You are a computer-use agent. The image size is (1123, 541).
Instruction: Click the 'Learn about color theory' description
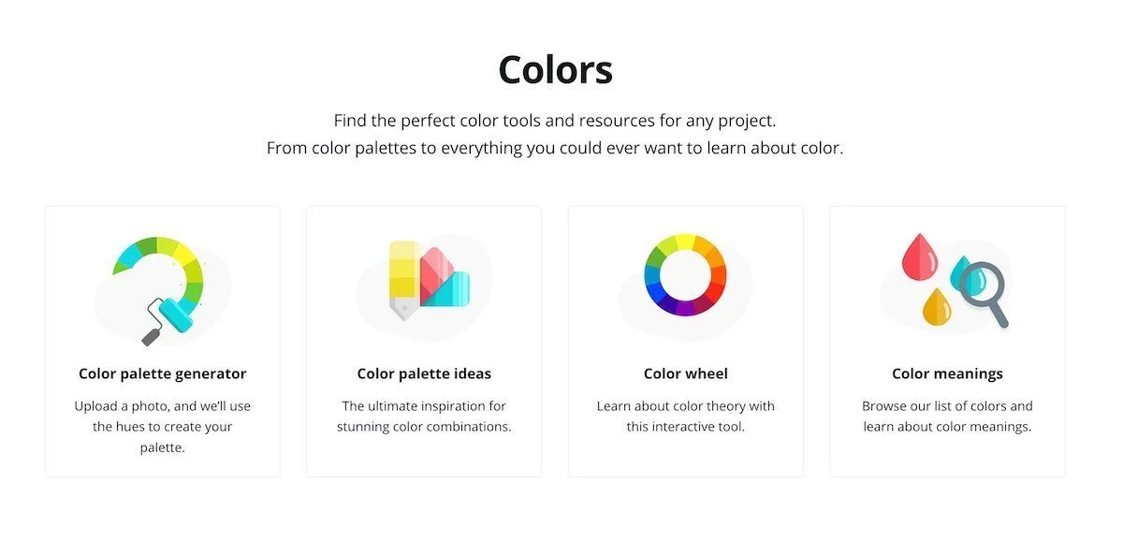[x=686, y=417]
